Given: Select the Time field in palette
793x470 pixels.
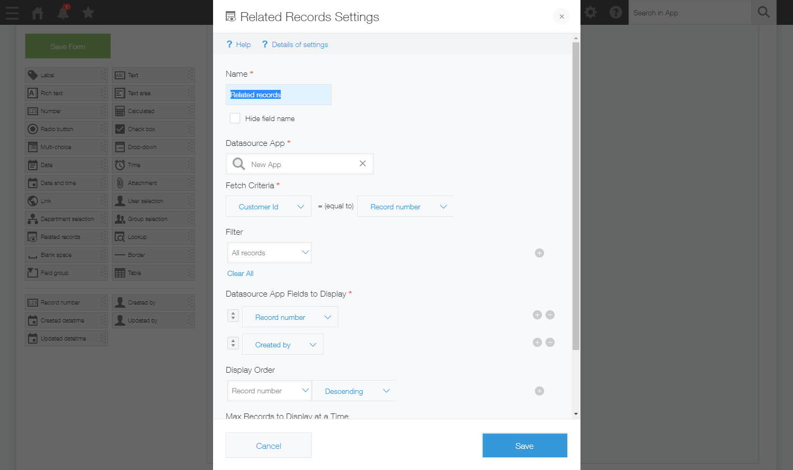Looking at the screenshot, I should coord(153,165).
